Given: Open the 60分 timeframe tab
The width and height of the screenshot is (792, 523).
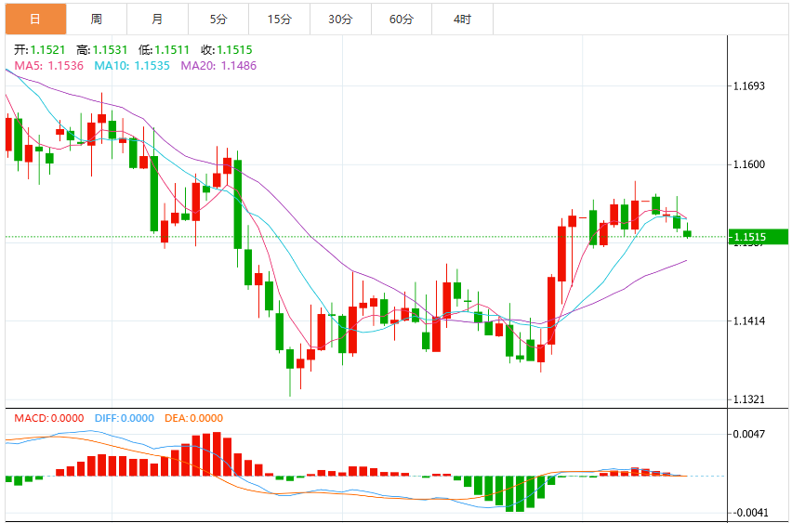Looking at the screenshot, I should [x=402, y=20].
